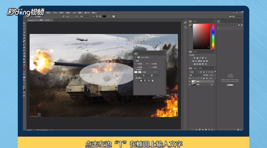Viewport: 267px width, 148px height.
Task: Open the layer Fill dropdown
Action: [215, 78]
